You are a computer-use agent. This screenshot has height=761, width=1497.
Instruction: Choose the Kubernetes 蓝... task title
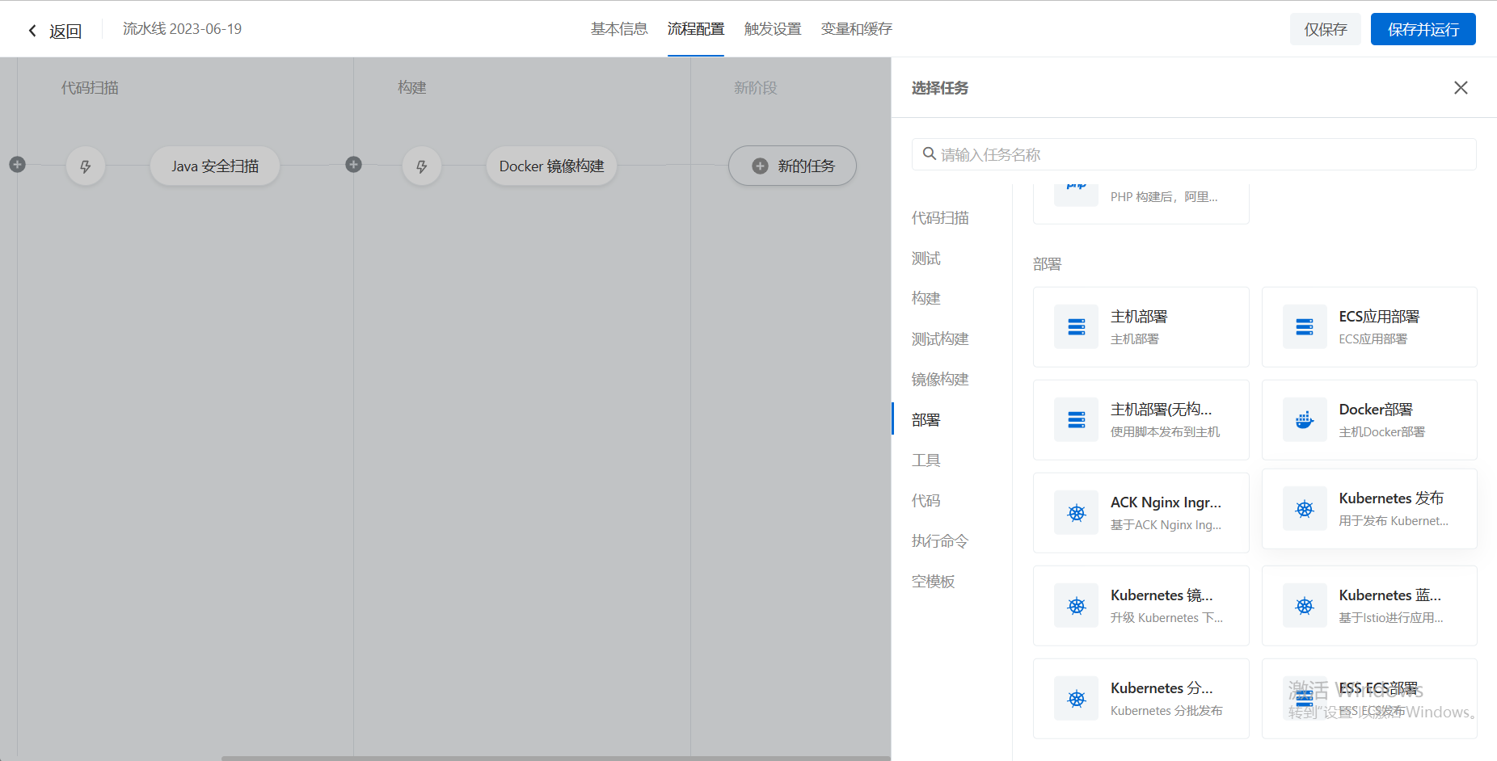(1390, 595)
